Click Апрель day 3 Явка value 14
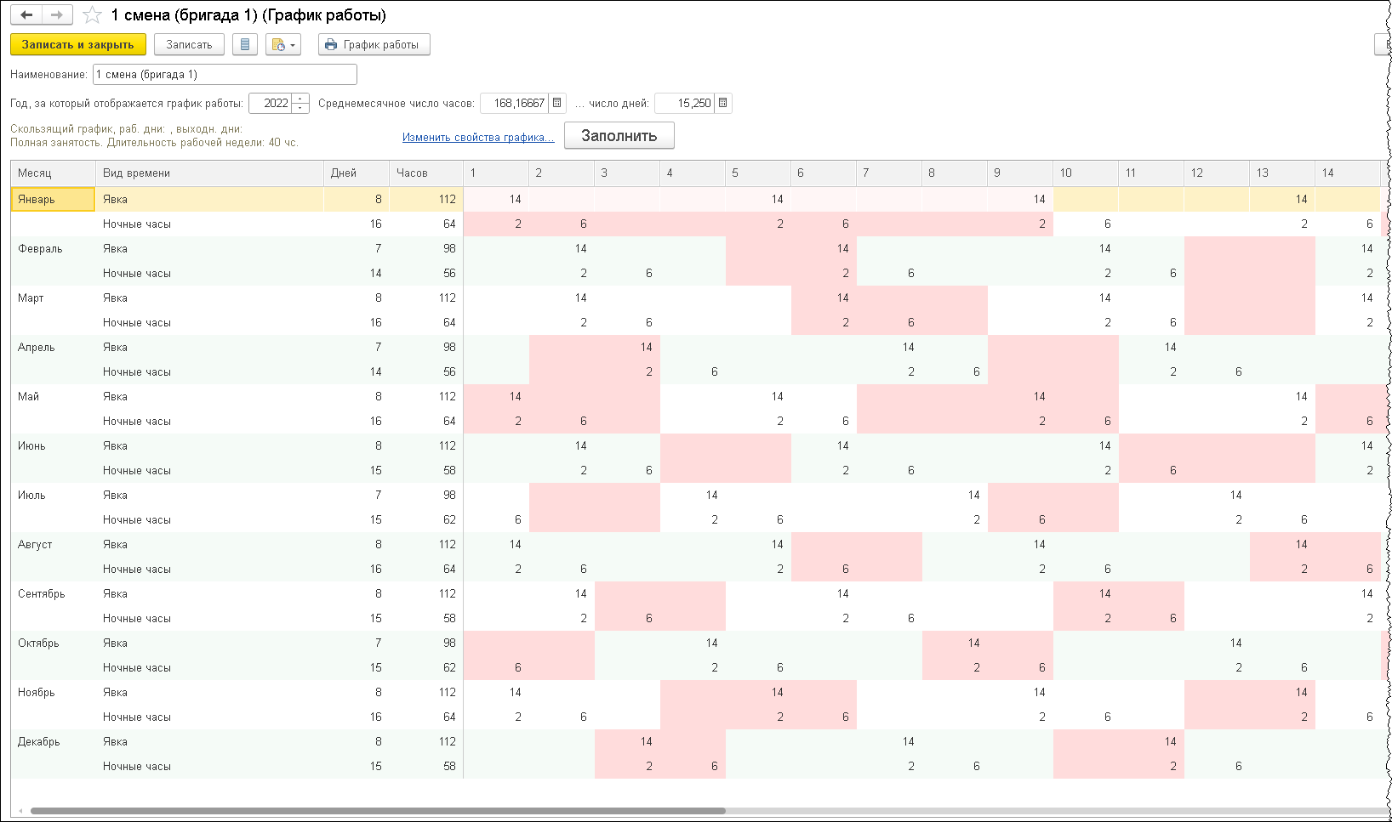This screenshot has width=1392, height=822. tap(627, 347)
